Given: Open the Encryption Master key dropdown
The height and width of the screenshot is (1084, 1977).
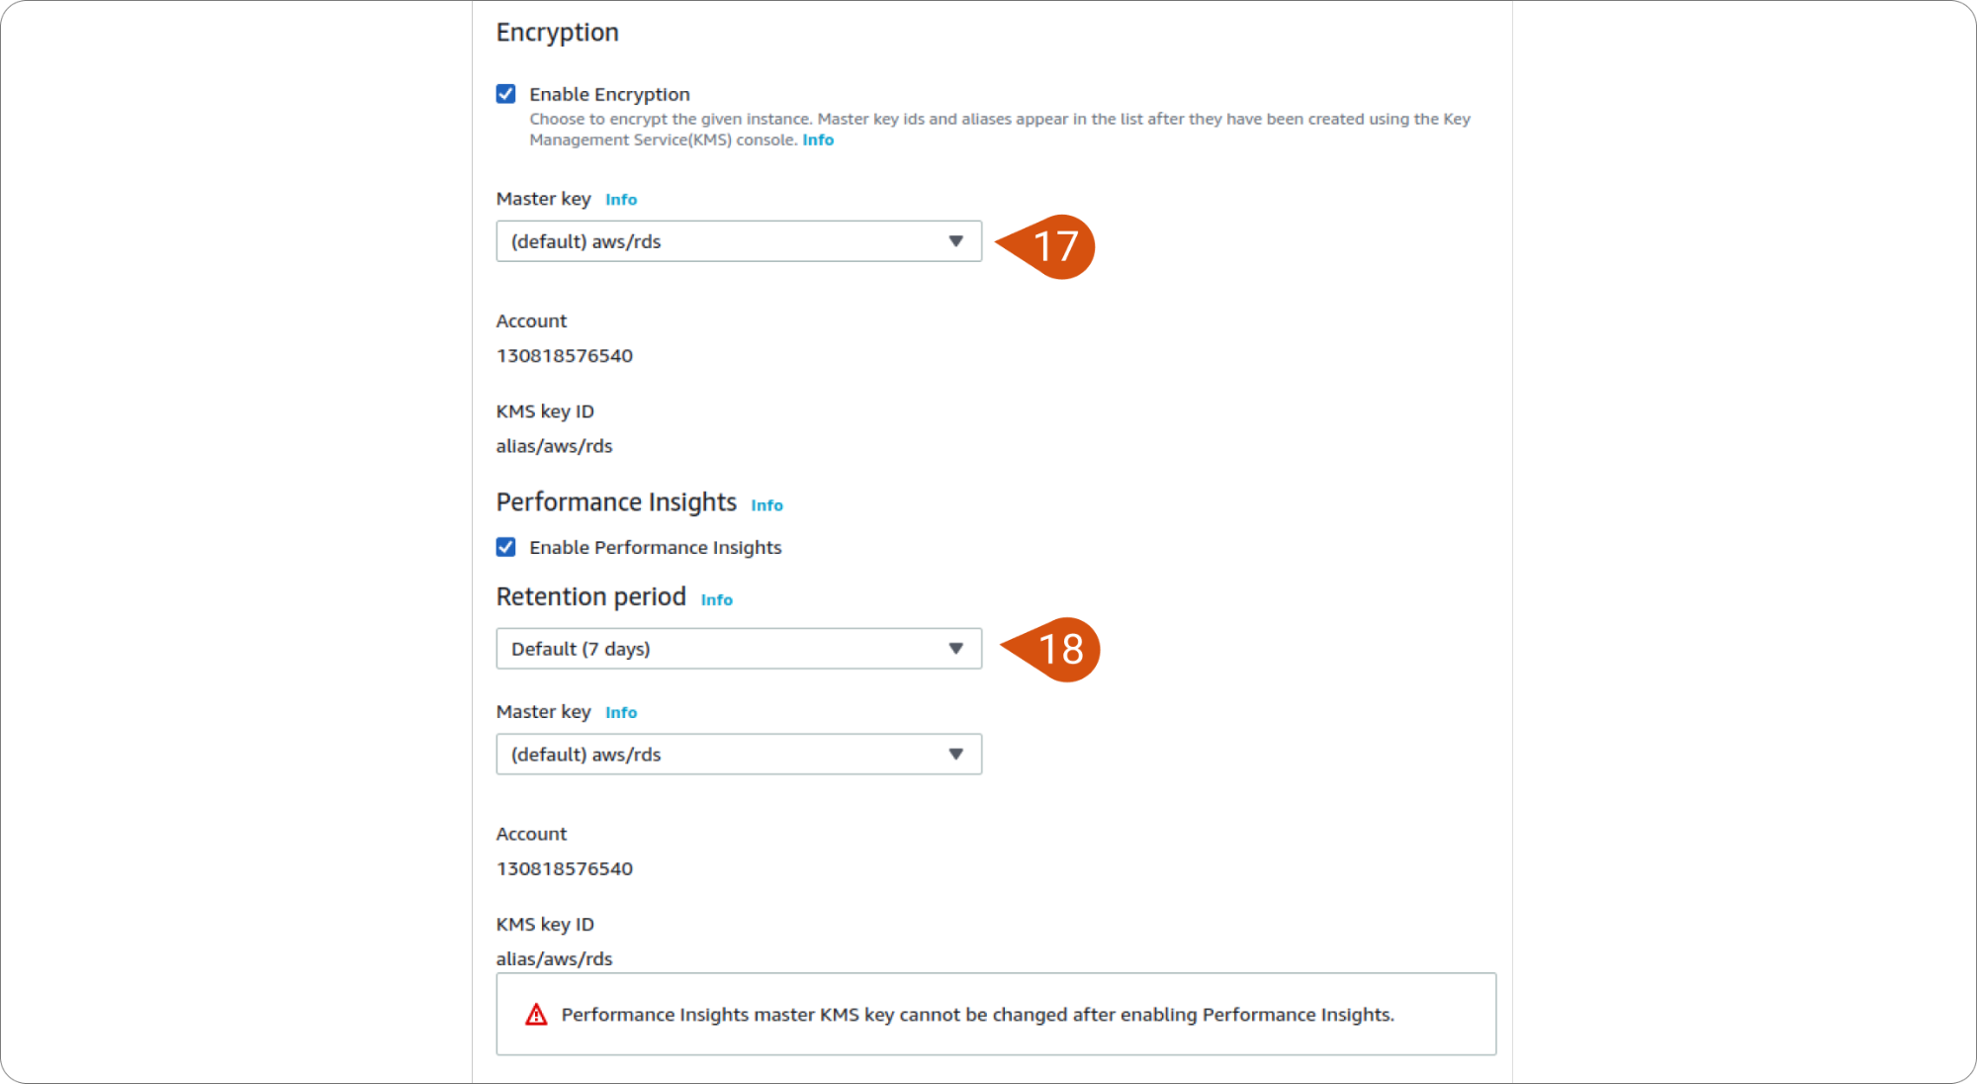Looking at the screenshot, I should coord(739,241).
